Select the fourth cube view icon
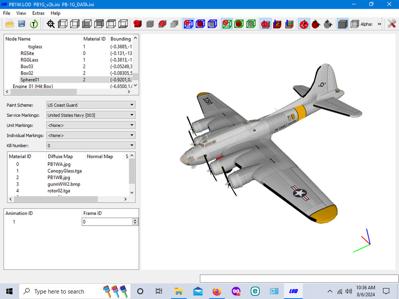The width and height of the screenshot is (399, 299). [x=99, y=24]
